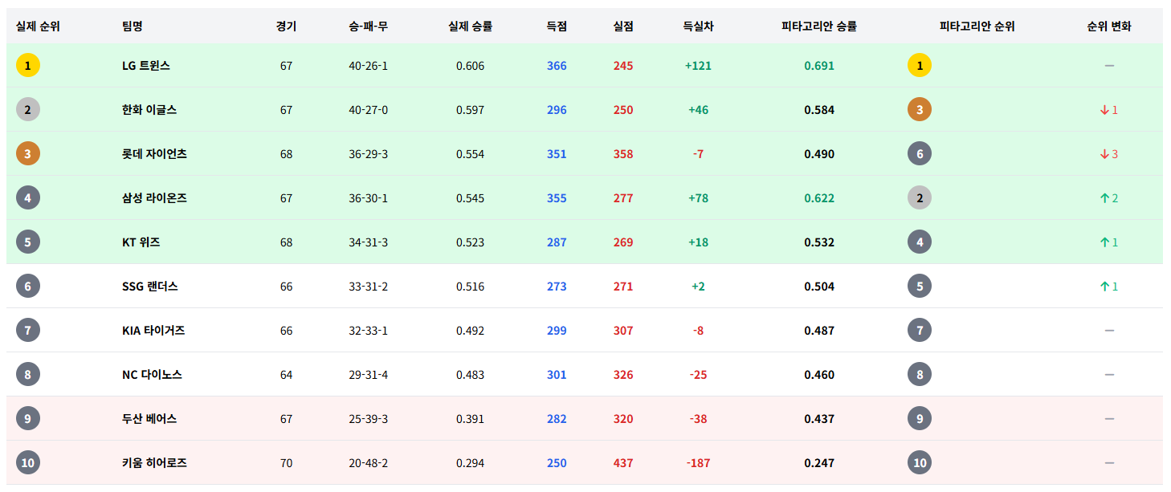
Task: Click the 승-패-무 column header
Action: (x=369, y=26)
